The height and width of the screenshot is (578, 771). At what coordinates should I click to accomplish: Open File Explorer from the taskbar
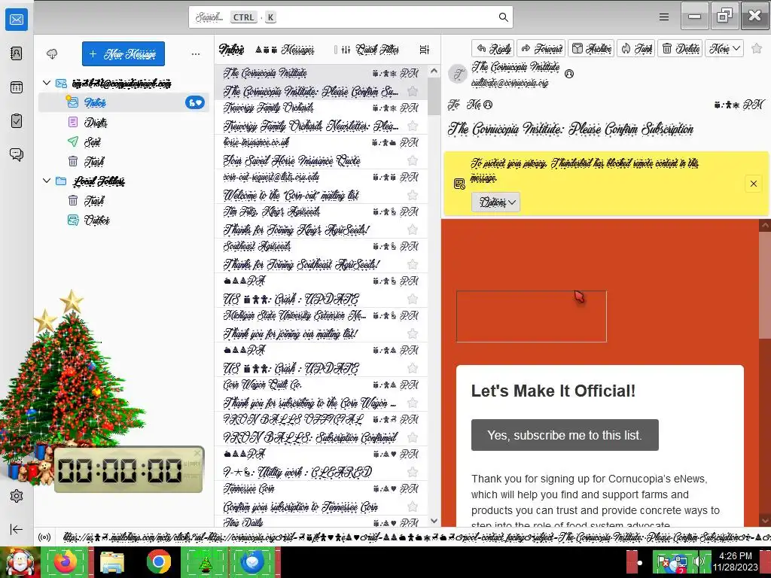click(x=112, y=561)
